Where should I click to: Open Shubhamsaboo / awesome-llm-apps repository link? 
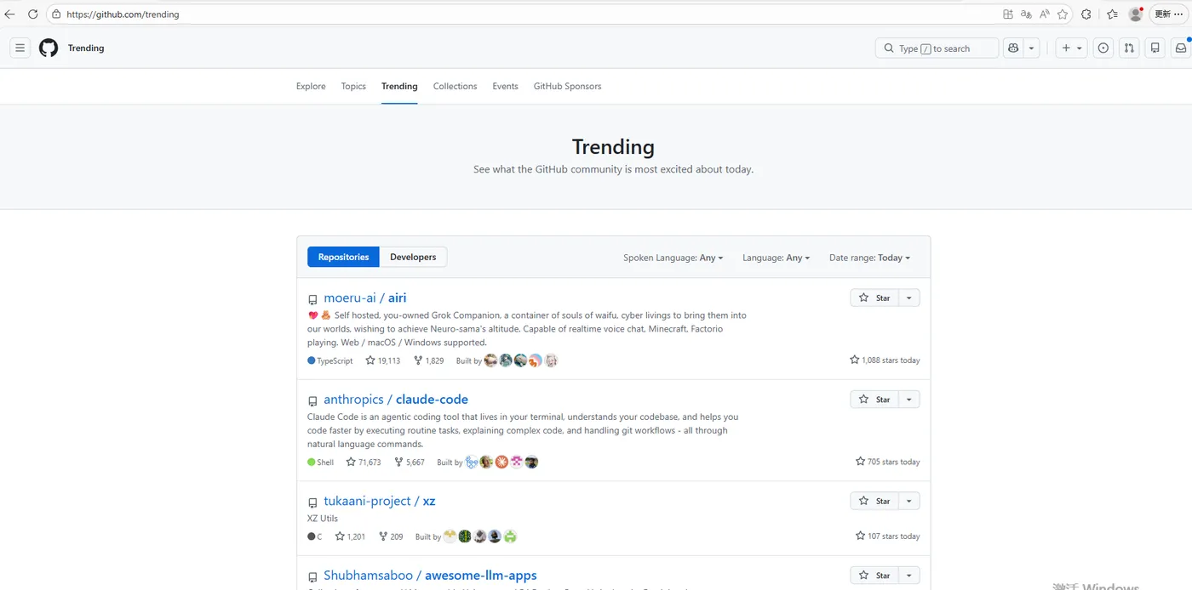point(430,576)
